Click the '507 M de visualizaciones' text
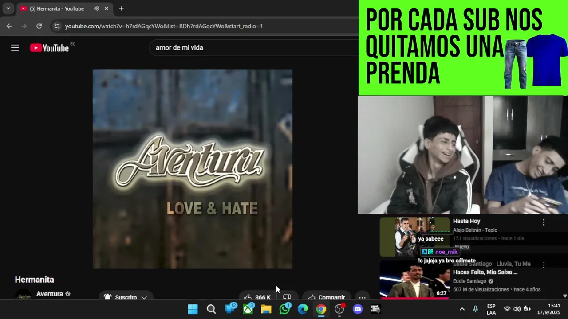 click(481, 289)
